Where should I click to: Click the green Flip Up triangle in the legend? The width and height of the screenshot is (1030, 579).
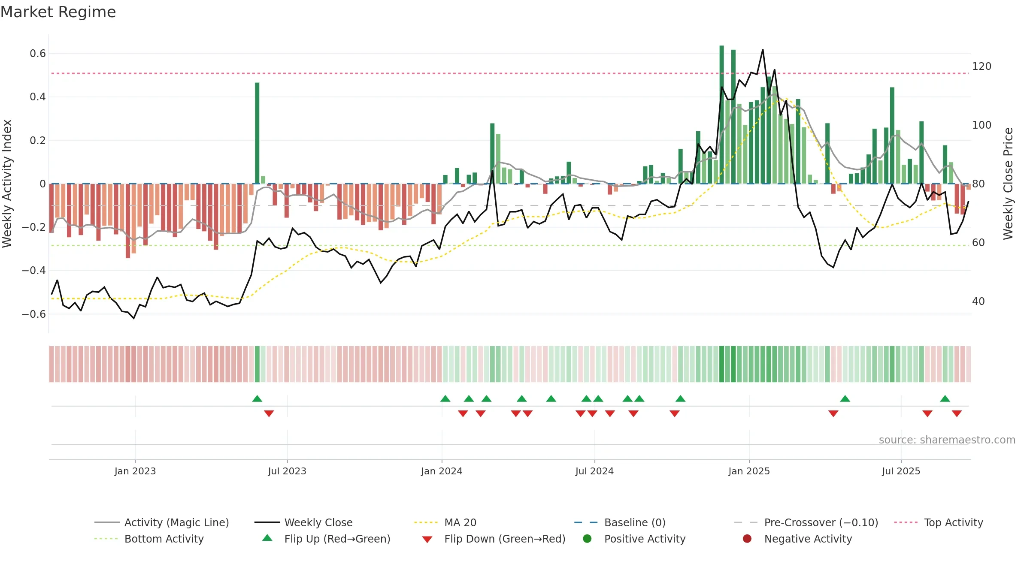(x=267, y=538)
